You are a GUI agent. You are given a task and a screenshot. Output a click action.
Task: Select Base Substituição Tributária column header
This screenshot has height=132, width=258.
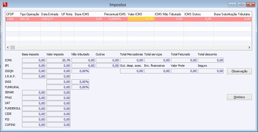232,14
